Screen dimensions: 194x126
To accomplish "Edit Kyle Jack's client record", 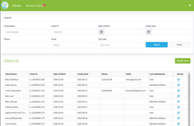I will [179, 96].
